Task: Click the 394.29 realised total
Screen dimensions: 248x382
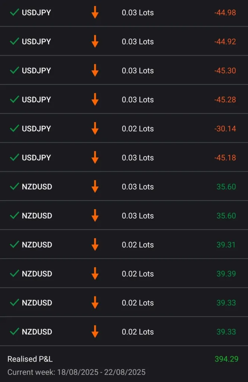Action: pos(226,359)
